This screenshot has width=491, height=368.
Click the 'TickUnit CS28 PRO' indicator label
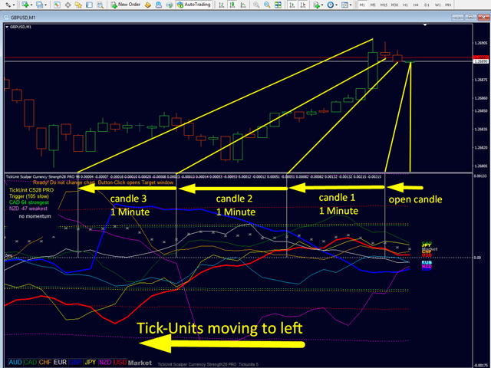tap(31, 190)
